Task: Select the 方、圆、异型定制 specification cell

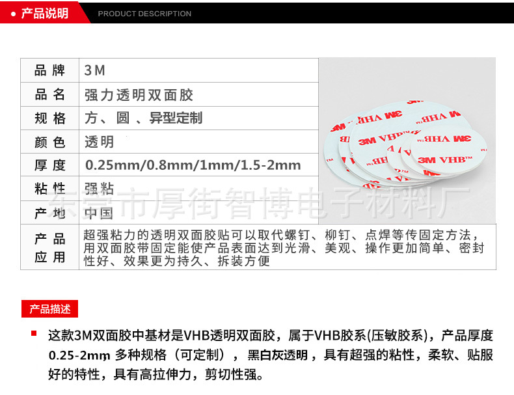Action: click(x=198, y=118)
